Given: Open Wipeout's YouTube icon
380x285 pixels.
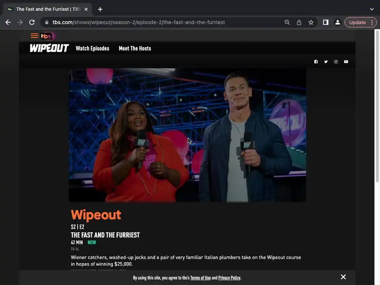Looking at the screenshot, I should pyautogui.click(x=346, y=62).
